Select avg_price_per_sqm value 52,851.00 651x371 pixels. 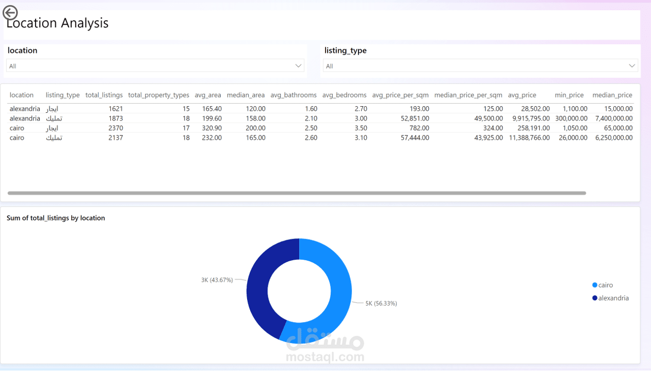pos(415,119)
